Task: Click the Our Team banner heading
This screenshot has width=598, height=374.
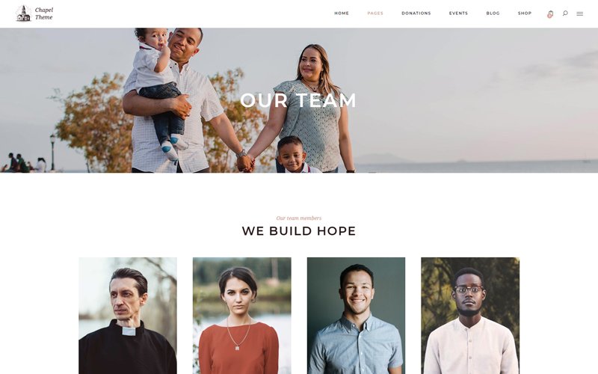Action: click(298, 100)
